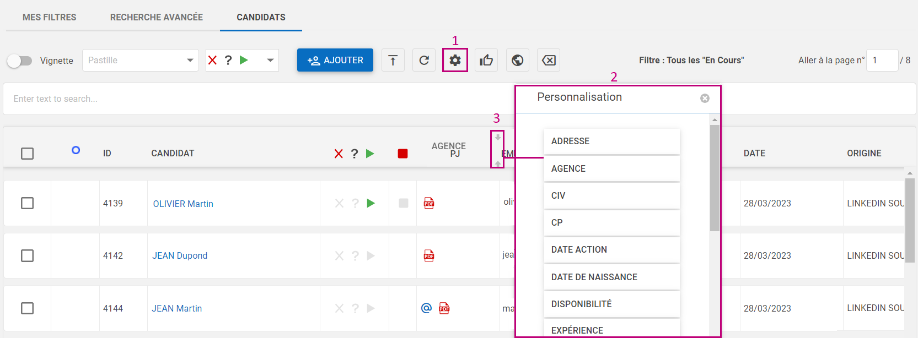Open the RECHERCHE AVANCÉE tab
918x338 pixels.
tap(157, 17)
